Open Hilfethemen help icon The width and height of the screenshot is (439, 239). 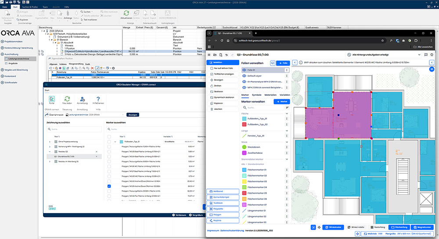pos(98,99)
